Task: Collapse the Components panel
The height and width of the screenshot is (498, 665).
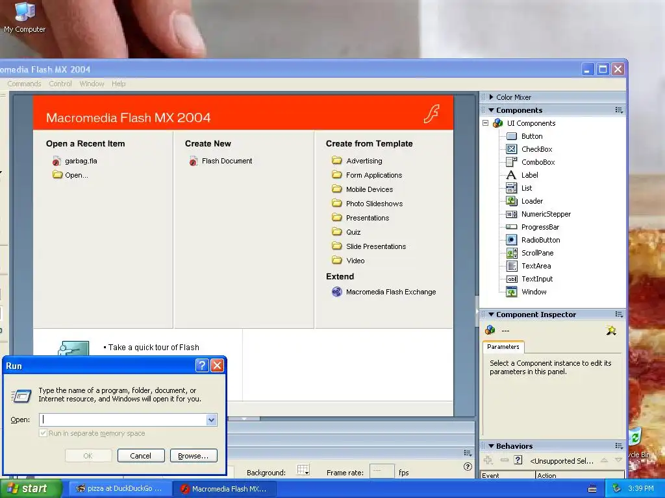Action: (491, 110)
